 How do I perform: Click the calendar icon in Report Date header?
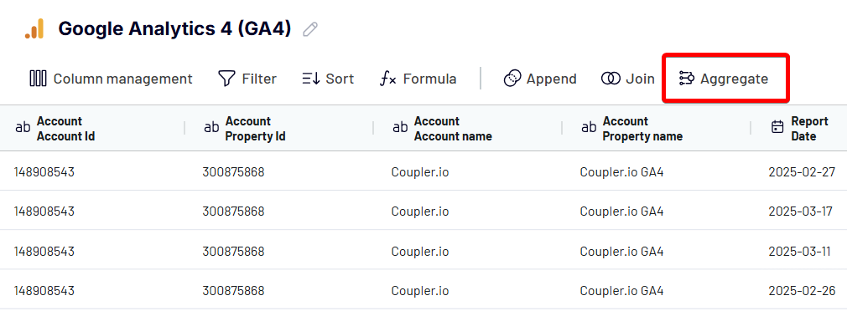[x=777, y=128]
